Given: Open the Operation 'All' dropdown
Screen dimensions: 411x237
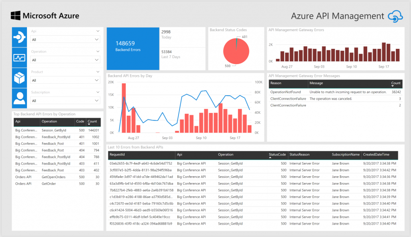Looking at the screenshot, I should (65, 60).
